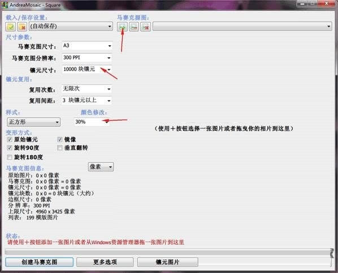Click the photo drop area hint text

click(x=224, y=129)
